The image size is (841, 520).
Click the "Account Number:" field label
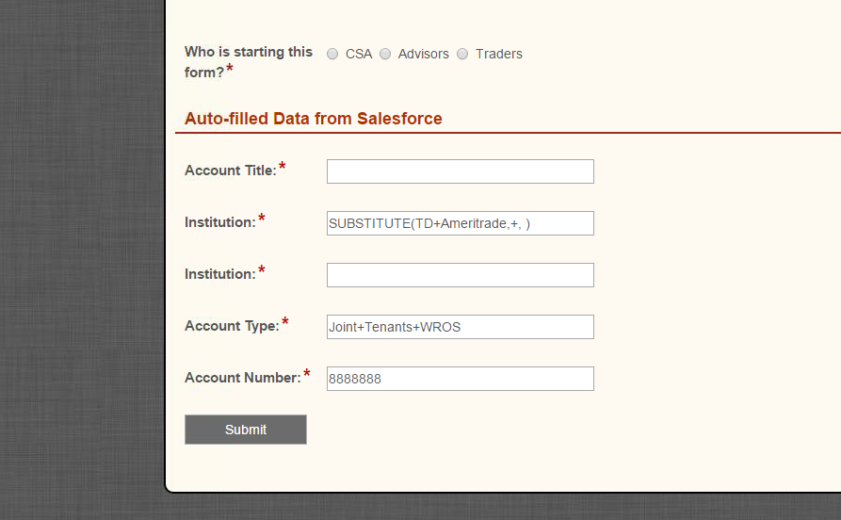coord(243,378)
